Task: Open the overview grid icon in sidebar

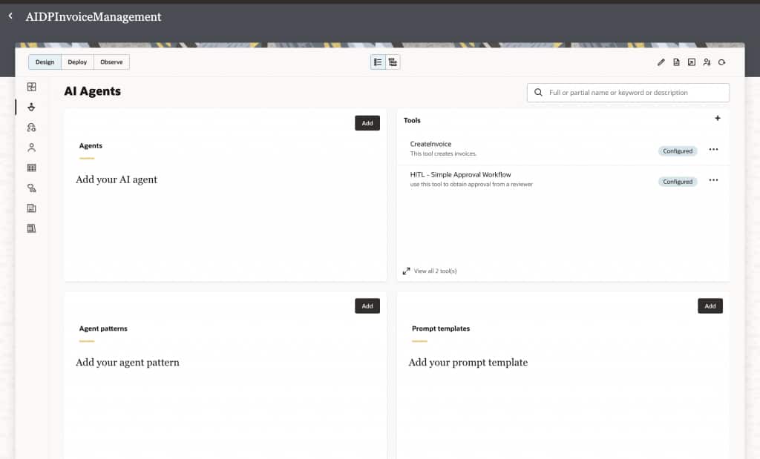Action: [x=31, y=87]
